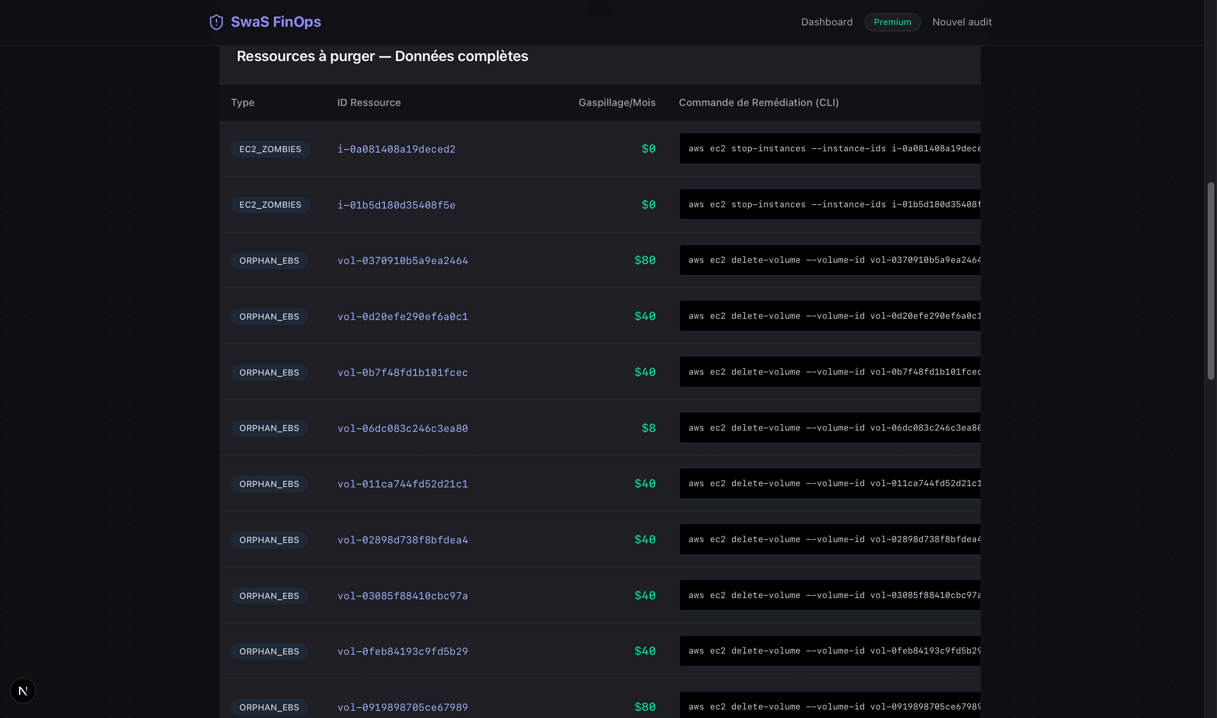Click the ORPHAN_EBS badge for vol-0370910b5a9ea2464
This screenshot has width=1217, height=718.
[x=269, y=260]
